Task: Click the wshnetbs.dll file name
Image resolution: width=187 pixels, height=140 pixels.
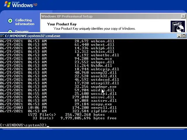Action: point(105,55)
